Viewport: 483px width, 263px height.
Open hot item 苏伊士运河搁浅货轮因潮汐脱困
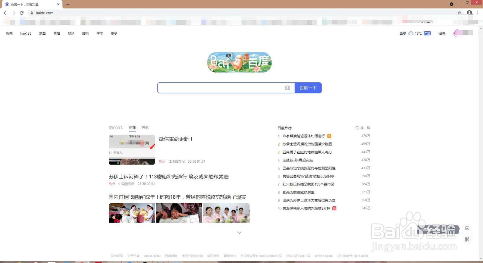(x=307, y=144)
